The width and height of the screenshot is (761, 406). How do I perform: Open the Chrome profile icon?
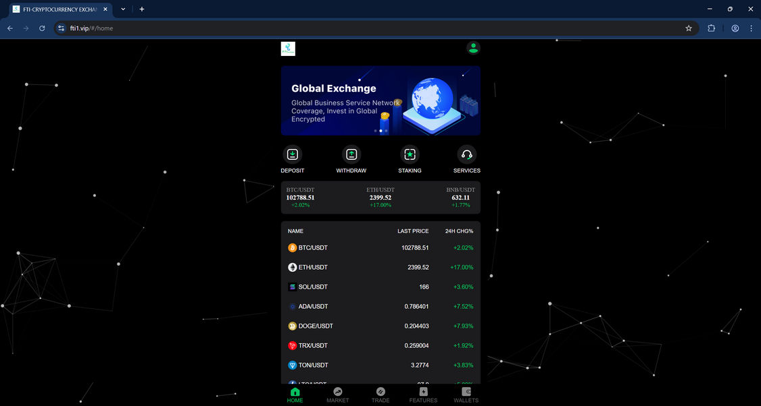pyautogui.click(x=735, y=28)
